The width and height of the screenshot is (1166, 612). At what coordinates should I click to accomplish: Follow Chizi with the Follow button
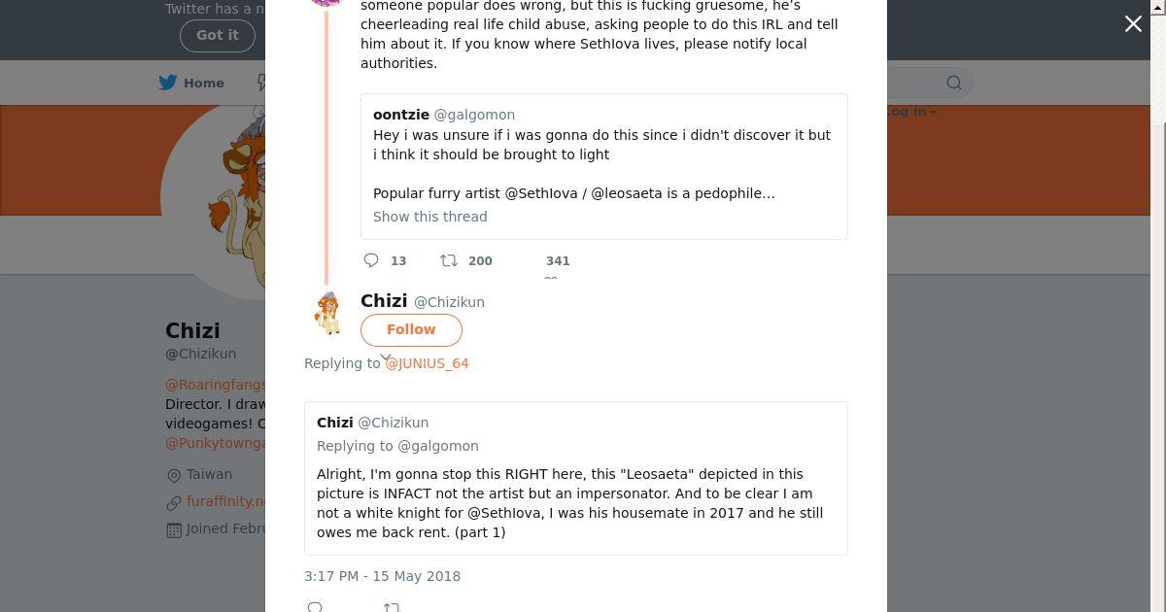click(x=411, y=329)
